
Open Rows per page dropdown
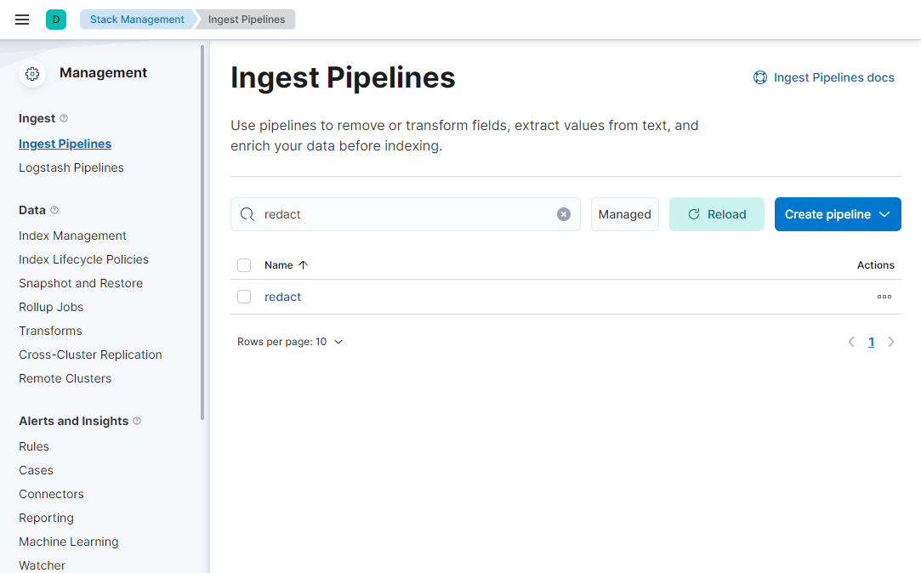coord(290,342)
